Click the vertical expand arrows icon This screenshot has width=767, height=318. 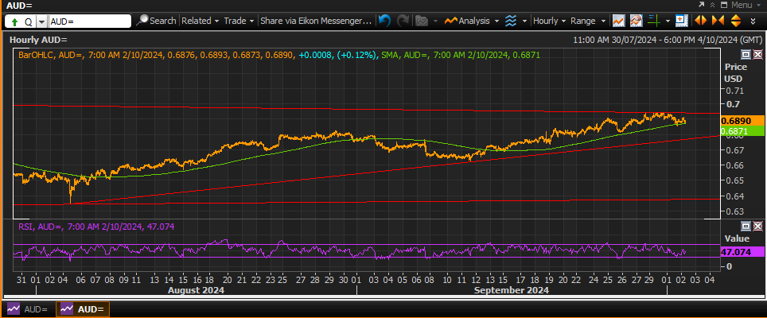736,21
